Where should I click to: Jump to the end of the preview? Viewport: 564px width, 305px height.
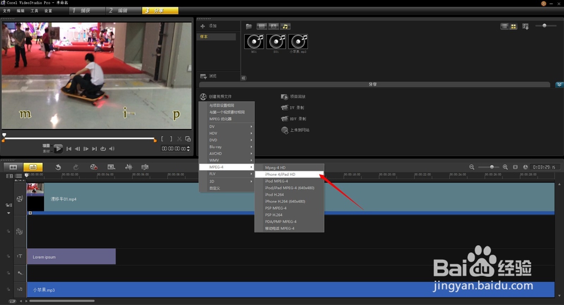click(x=94, y=148)
